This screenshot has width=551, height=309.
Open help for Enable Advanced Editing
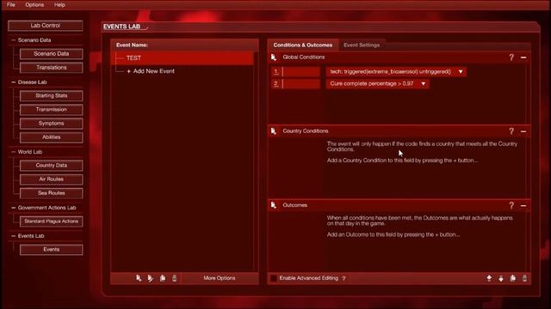click(344, 278)
